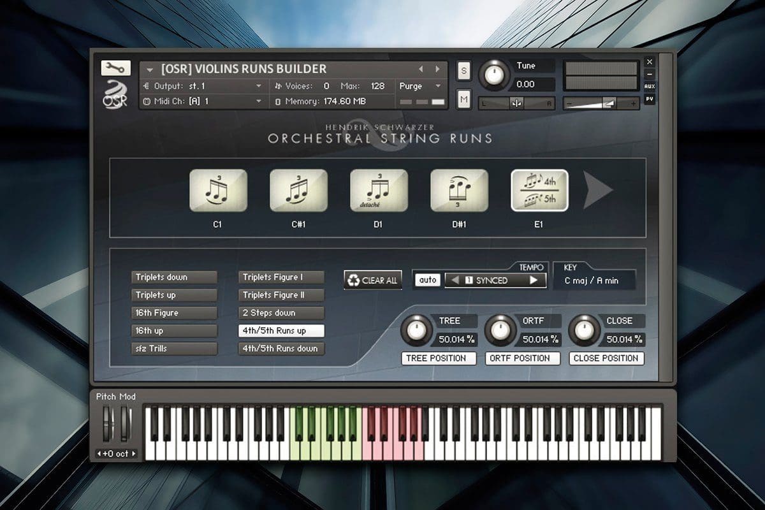Click the output routing icon
765x510 pixels.
pos(147,85)
